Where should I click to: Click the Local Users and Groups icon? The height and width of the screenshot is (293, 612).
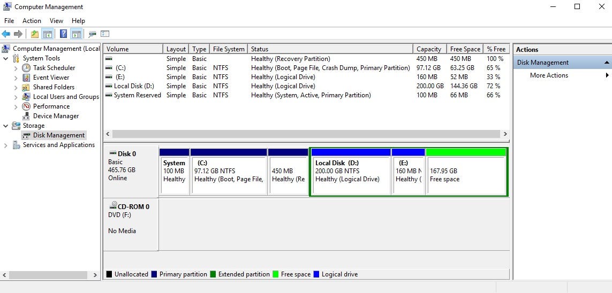[x=26, y=97]
